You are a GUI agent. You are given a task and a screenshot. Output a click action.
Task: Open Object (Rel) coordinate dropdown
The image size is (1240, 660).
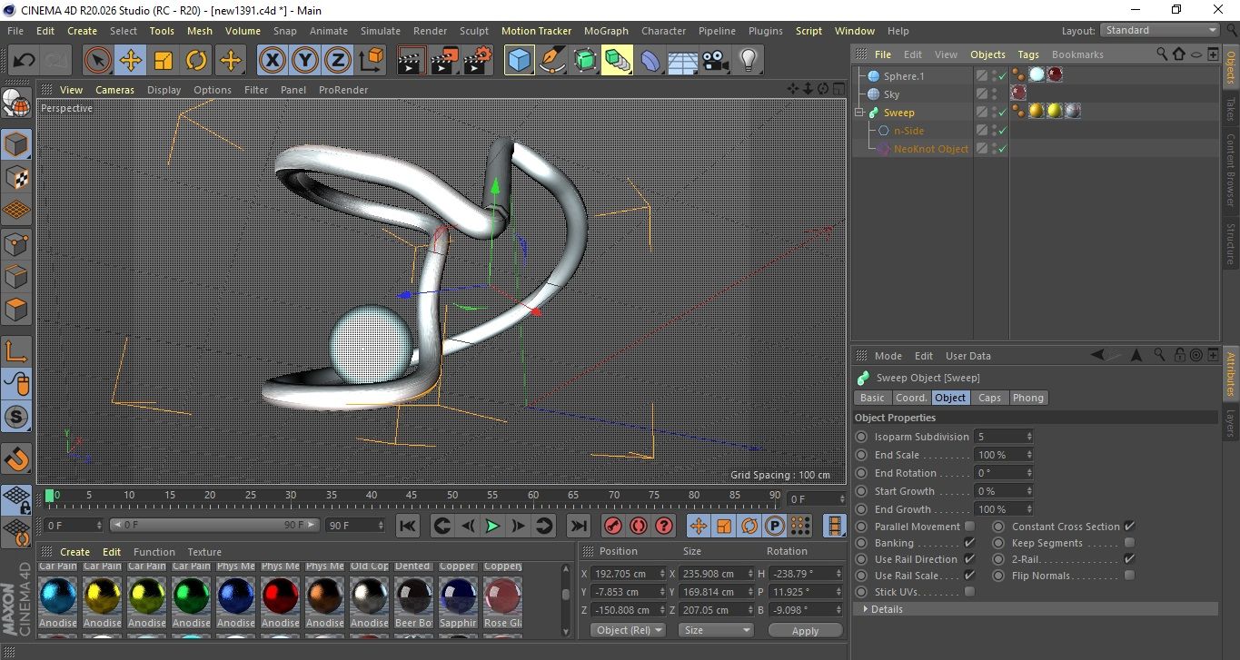click(x=628, y=630)
